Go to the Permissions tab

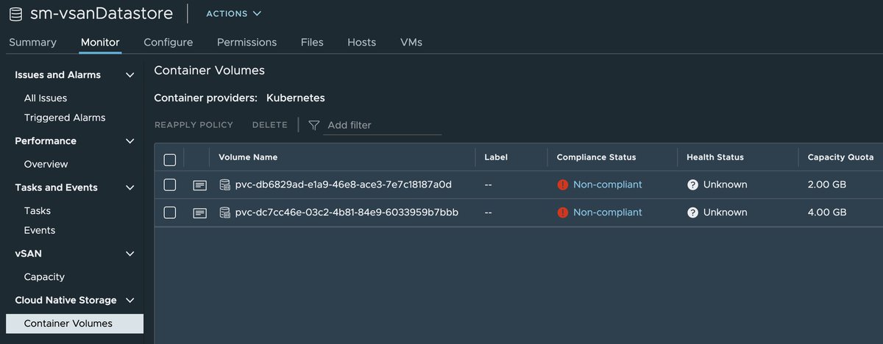click(x=247, y=42)
